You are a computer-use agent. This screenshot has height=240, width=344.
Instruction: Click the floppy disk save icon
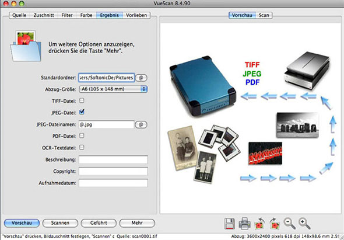click(x=230, y=224)
